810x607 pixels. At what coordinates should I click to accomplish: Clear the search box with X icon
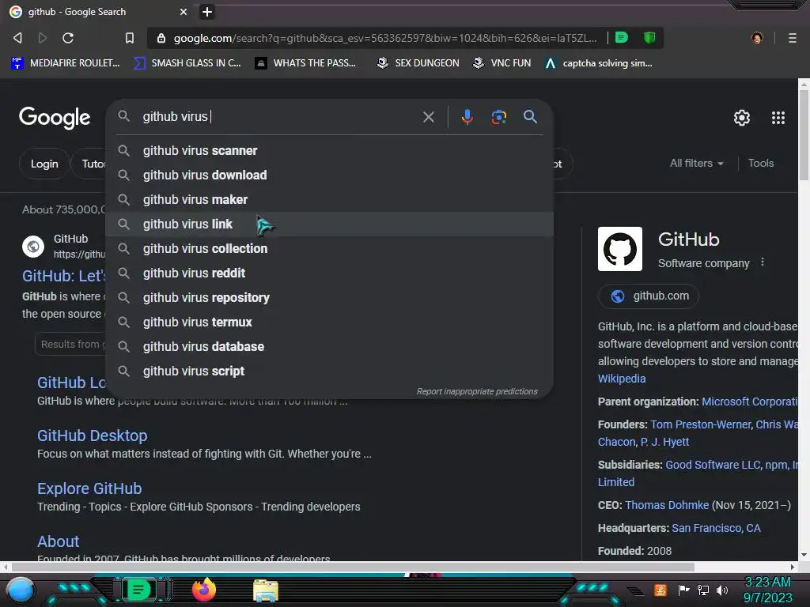coord(428,117)
